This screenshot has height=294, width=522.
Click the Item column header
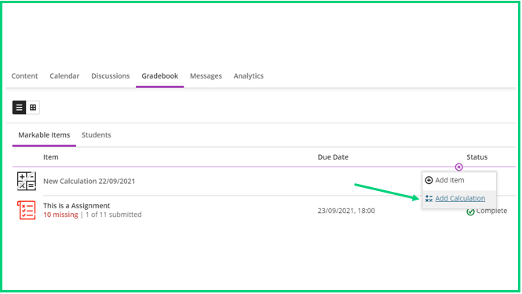pyautogui.click(x=50, y=157)
